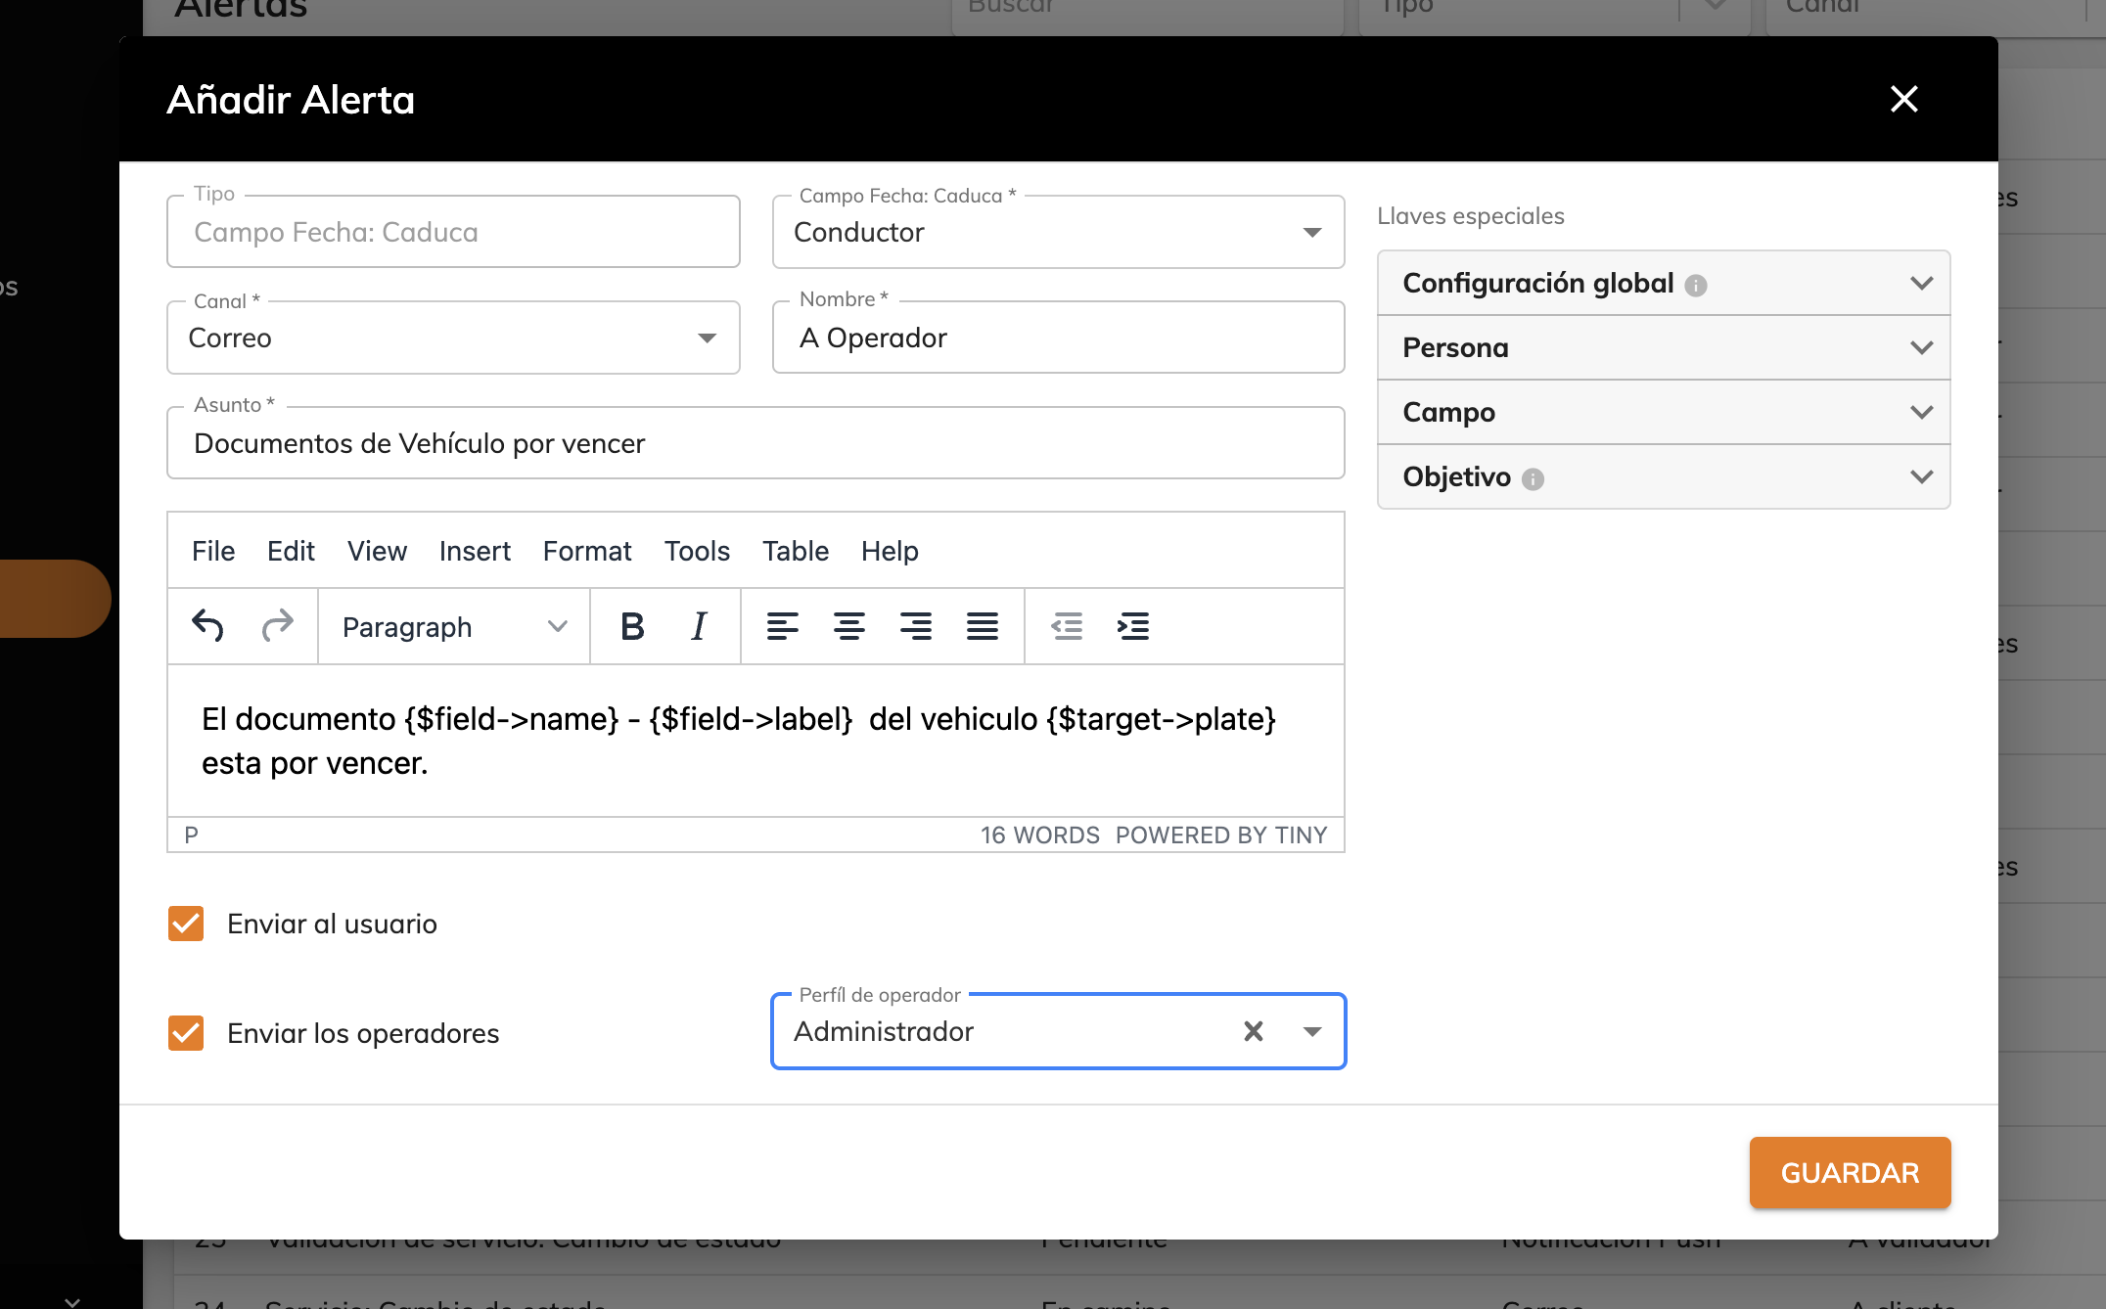Follow the Powered by Tiny link
2106x1309 pixels.
(x=1221, y=835)
